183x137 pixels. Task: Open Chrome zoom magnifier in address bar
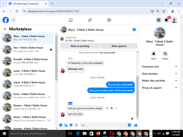tap(158, 11)
